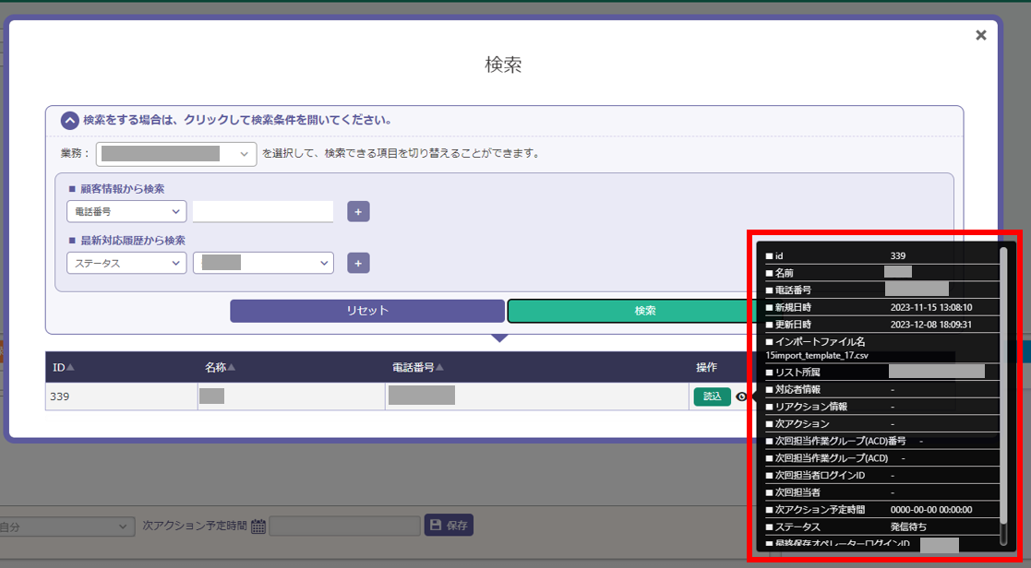Click the phone number search input field
Screen dimensions: 1031x568
263,211
